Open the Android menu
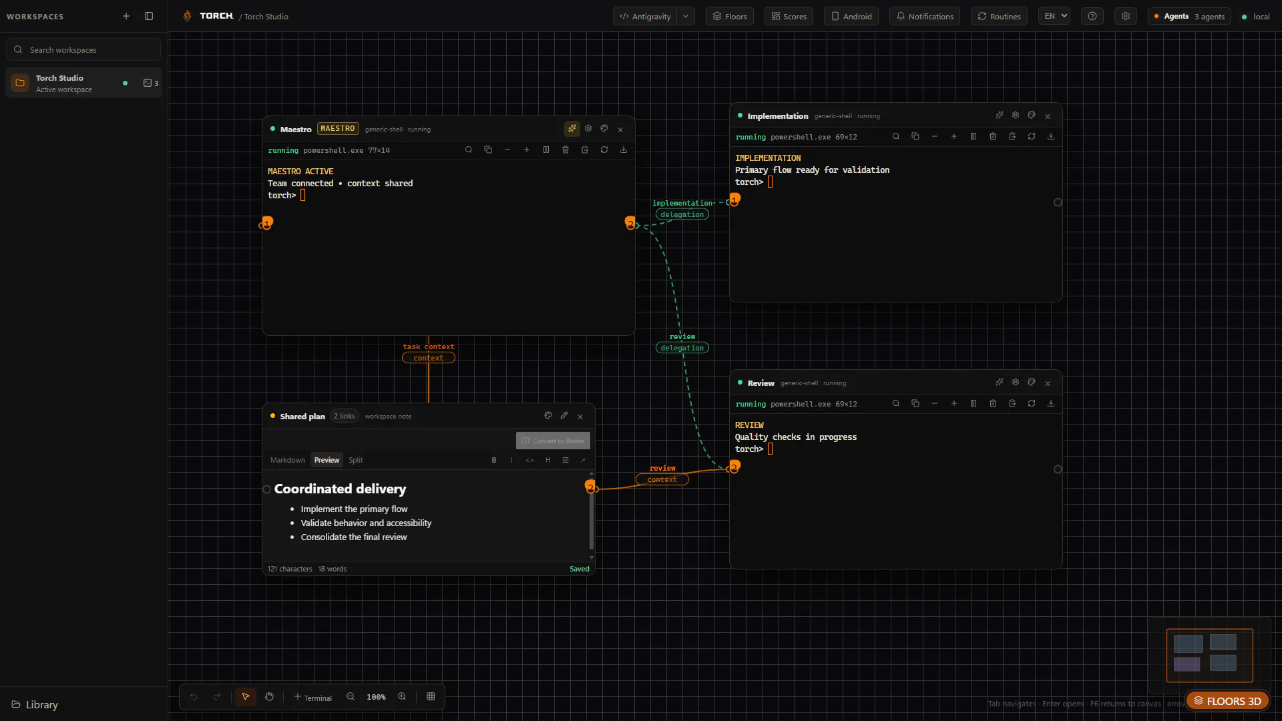 tap(851, 16)
